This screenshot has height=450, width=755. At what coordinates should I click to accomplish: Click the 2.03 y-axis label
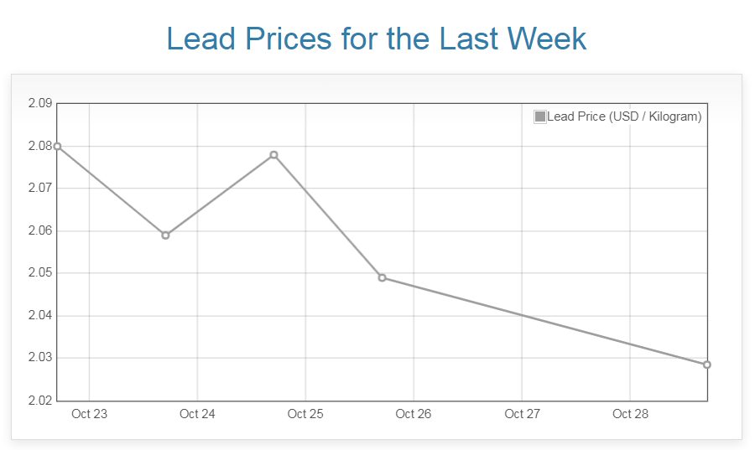click(40, 358)
